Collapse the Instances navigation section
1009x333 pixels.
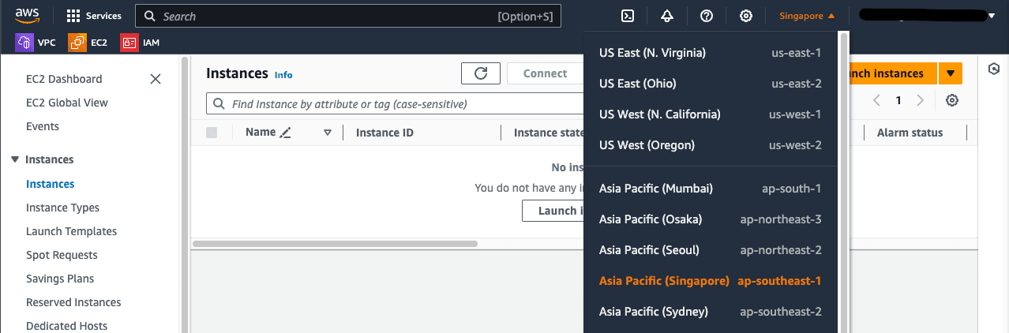tap(14, 159)
